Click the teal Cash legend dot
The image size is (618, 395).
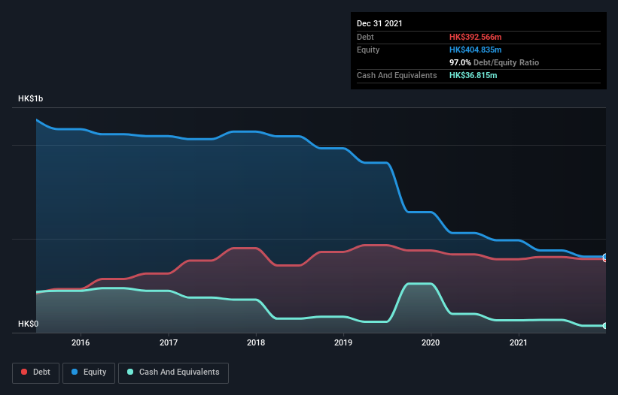[130, 372]
